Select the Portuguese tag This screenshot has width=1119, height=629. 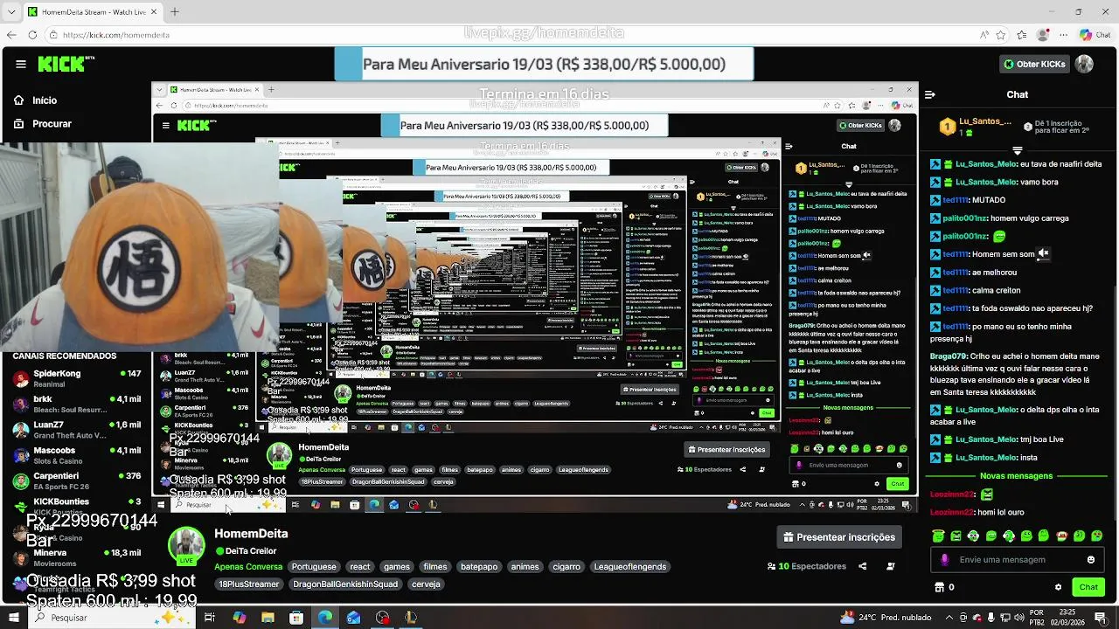point(313,567)
